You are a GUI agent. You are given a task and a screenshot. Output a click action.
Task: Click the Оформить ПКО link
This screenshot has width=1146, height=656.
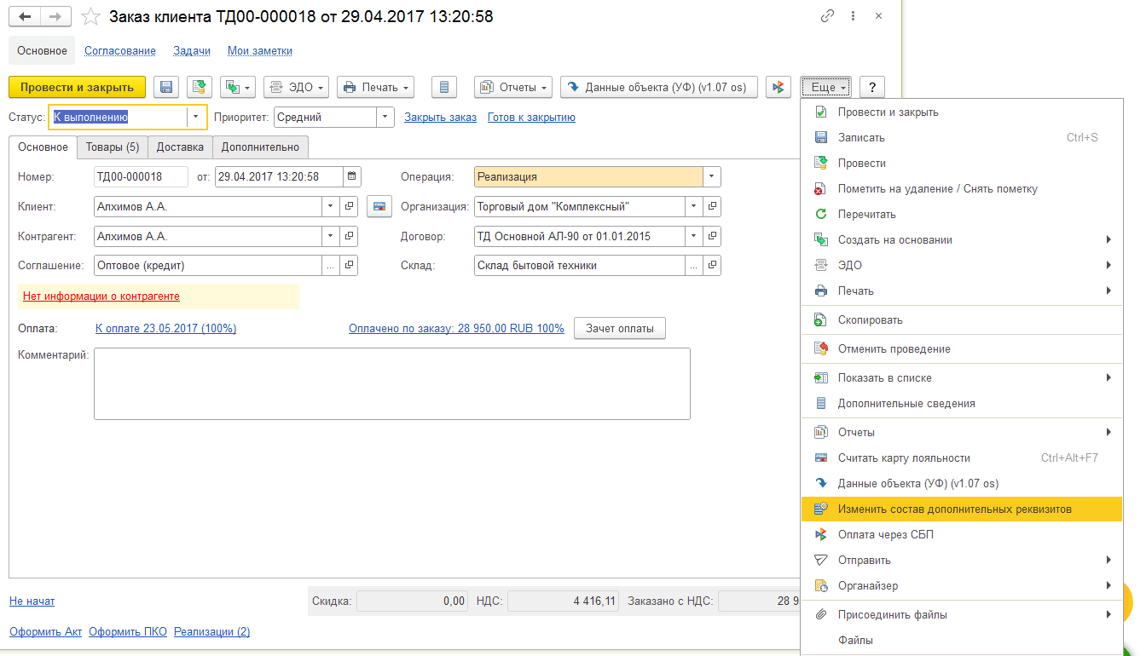click(x=128, y=632)
